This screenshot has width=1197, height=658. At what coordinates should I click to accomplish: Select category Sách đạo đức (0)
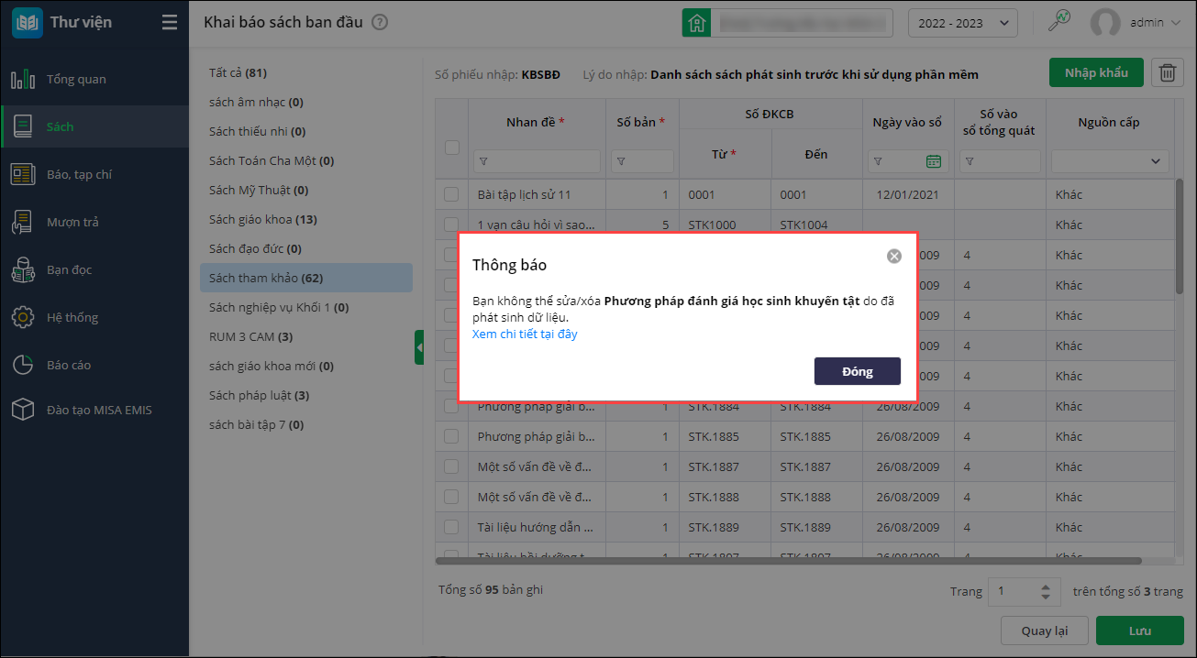(306, 248)
